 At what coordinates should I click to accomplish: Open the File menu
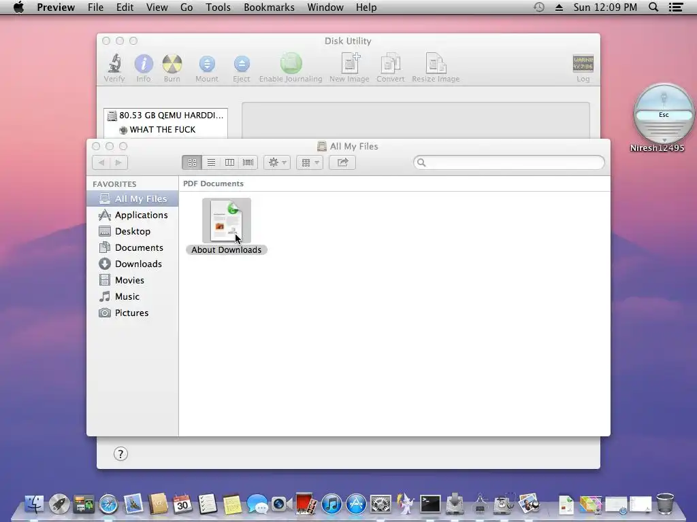point(95,7)
